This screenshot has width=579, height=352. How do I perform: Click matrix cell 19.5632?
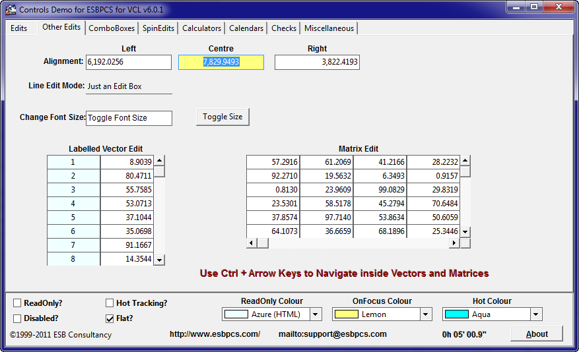326,176
